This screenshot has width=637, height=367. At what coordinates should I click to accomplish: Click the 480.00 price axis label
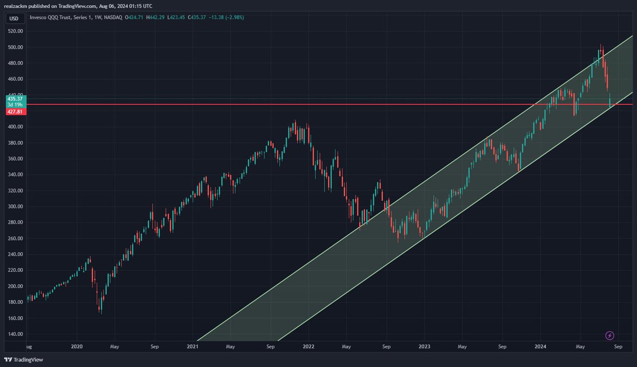(15, 63)
